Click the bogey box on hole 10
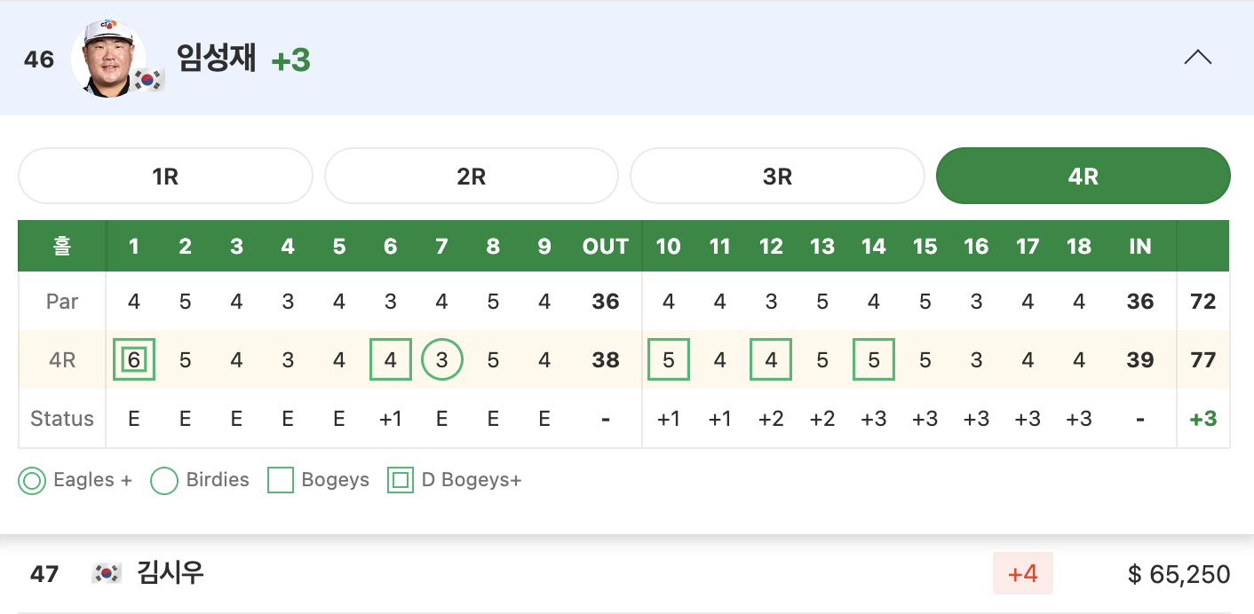This screenshot has width=1254, height=614. pos(669,359)
